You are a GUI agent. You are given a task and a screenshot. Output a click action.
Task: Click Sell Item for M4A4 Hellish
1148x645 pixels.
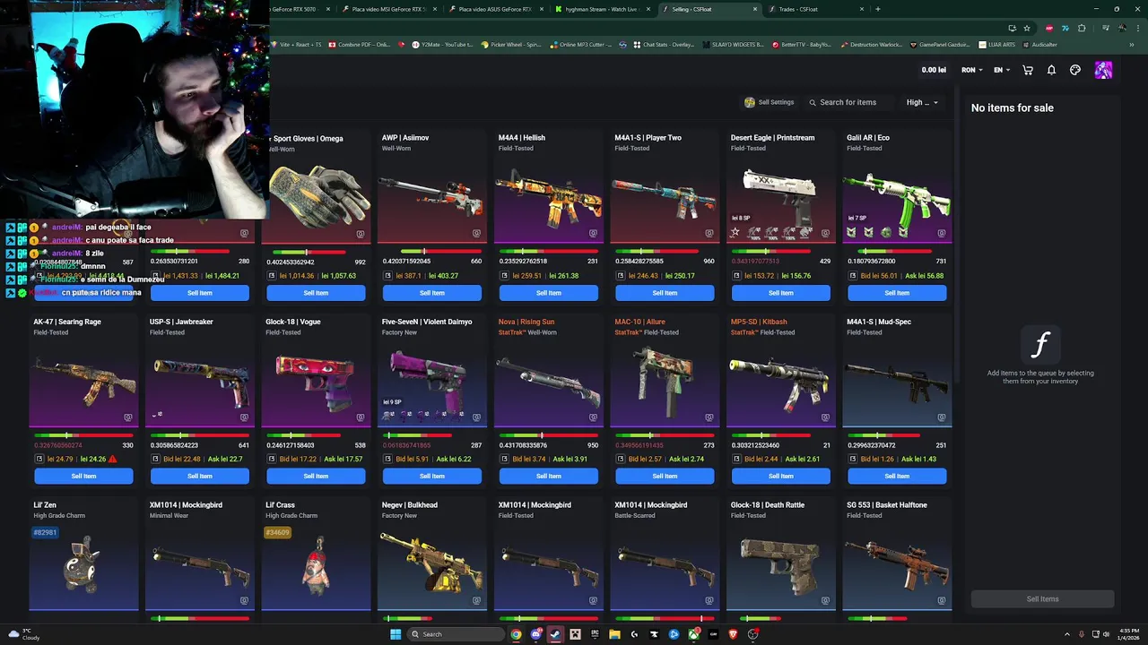[549, 293]
